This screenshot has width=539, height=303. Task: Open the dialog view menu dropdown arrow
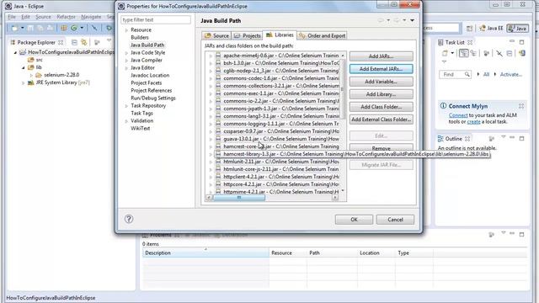pyautogui.click(x=412, y=20)
